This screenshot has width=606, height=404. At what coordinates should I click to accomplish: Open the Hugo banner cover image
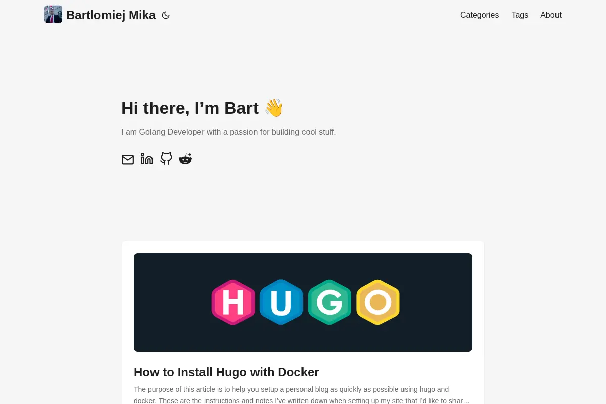click(x=303, y=302)
